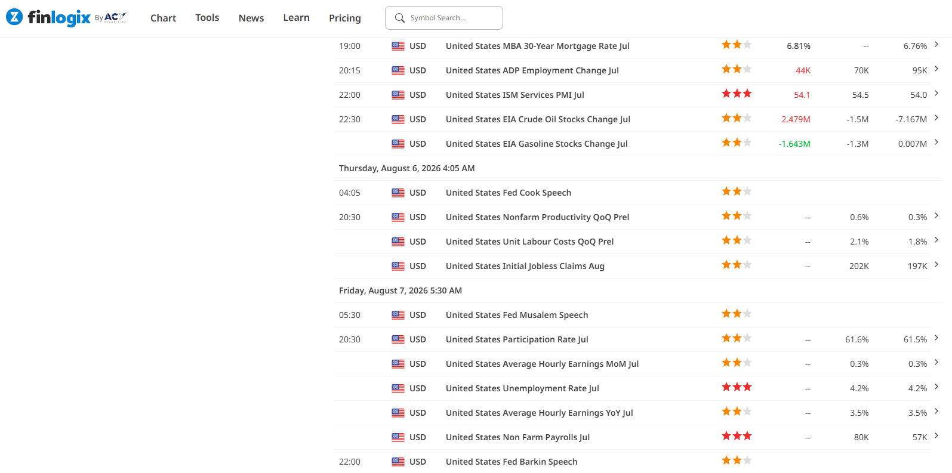Click the search magnifier icon
The height and width of the screenshot is (473, 952).
point(400,18)
